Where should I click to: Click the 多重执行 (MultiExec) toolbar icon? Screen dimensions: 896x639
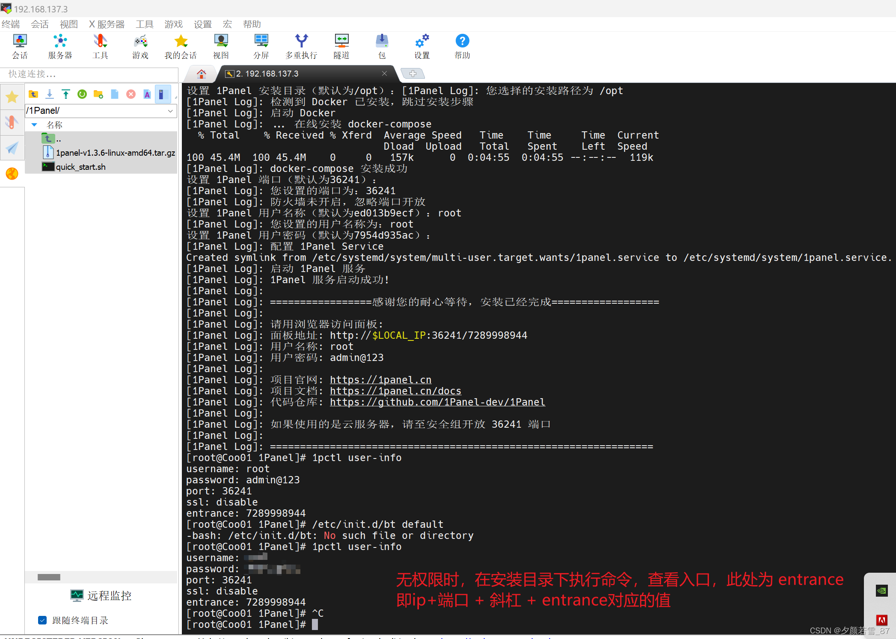tap(301, 46)
